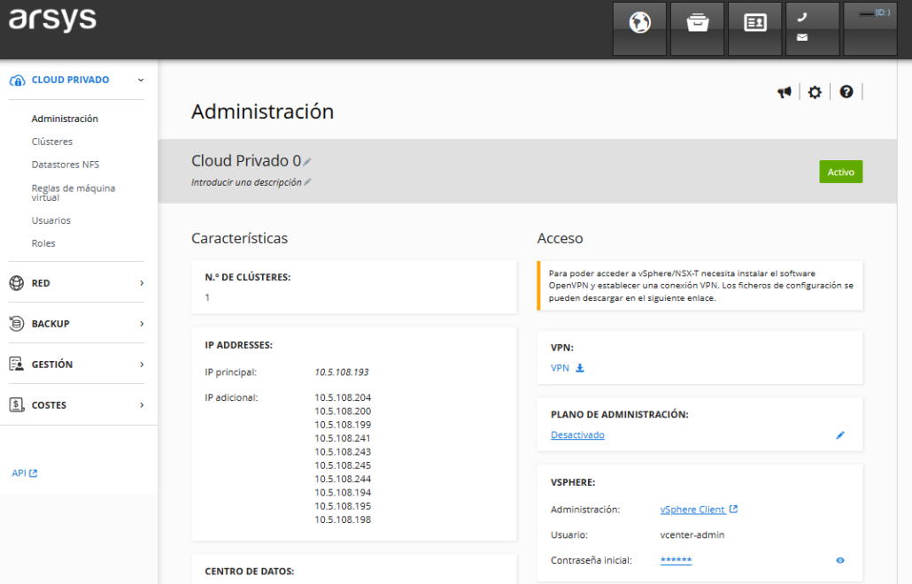Open the phone and mail contact button
Screen dimensions: 912x584
[x=812, y=28]
